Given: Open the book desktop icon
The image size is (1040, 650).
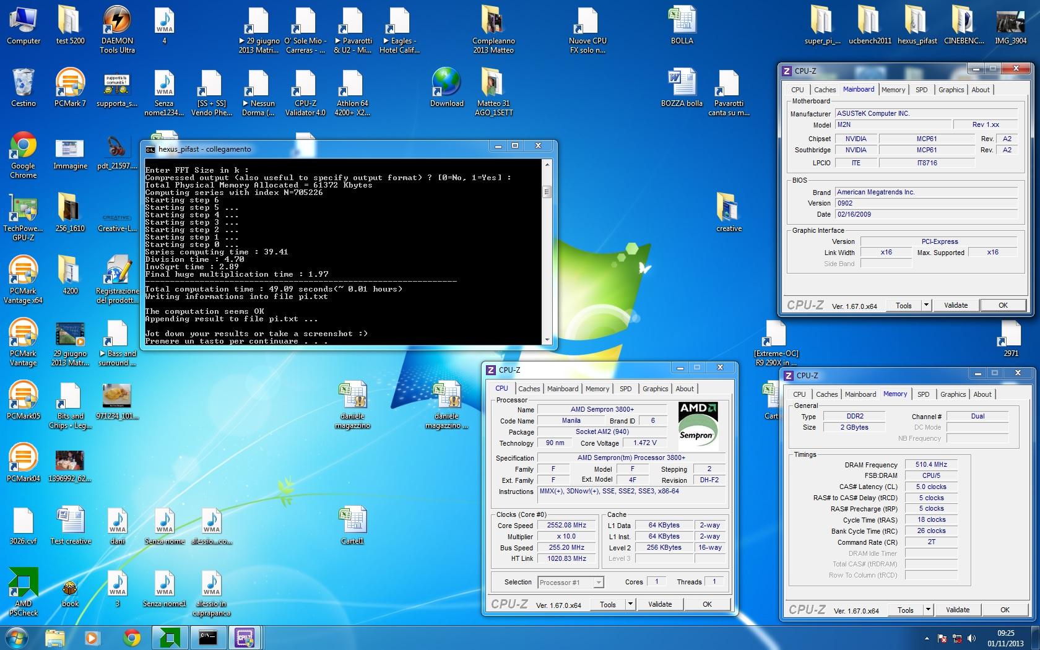Looking at the screenshot, I should 70,592.
